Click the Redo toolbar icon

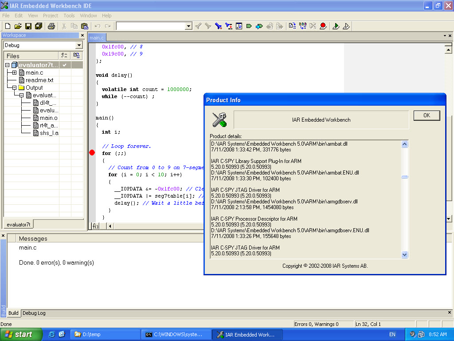[x=108, y=26]
